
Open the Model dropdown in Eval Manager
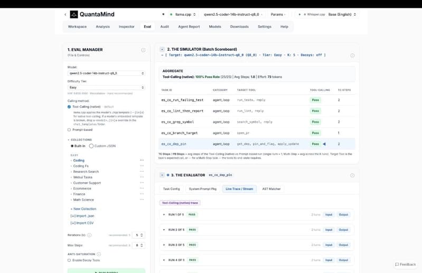click(x=106, y=73)
